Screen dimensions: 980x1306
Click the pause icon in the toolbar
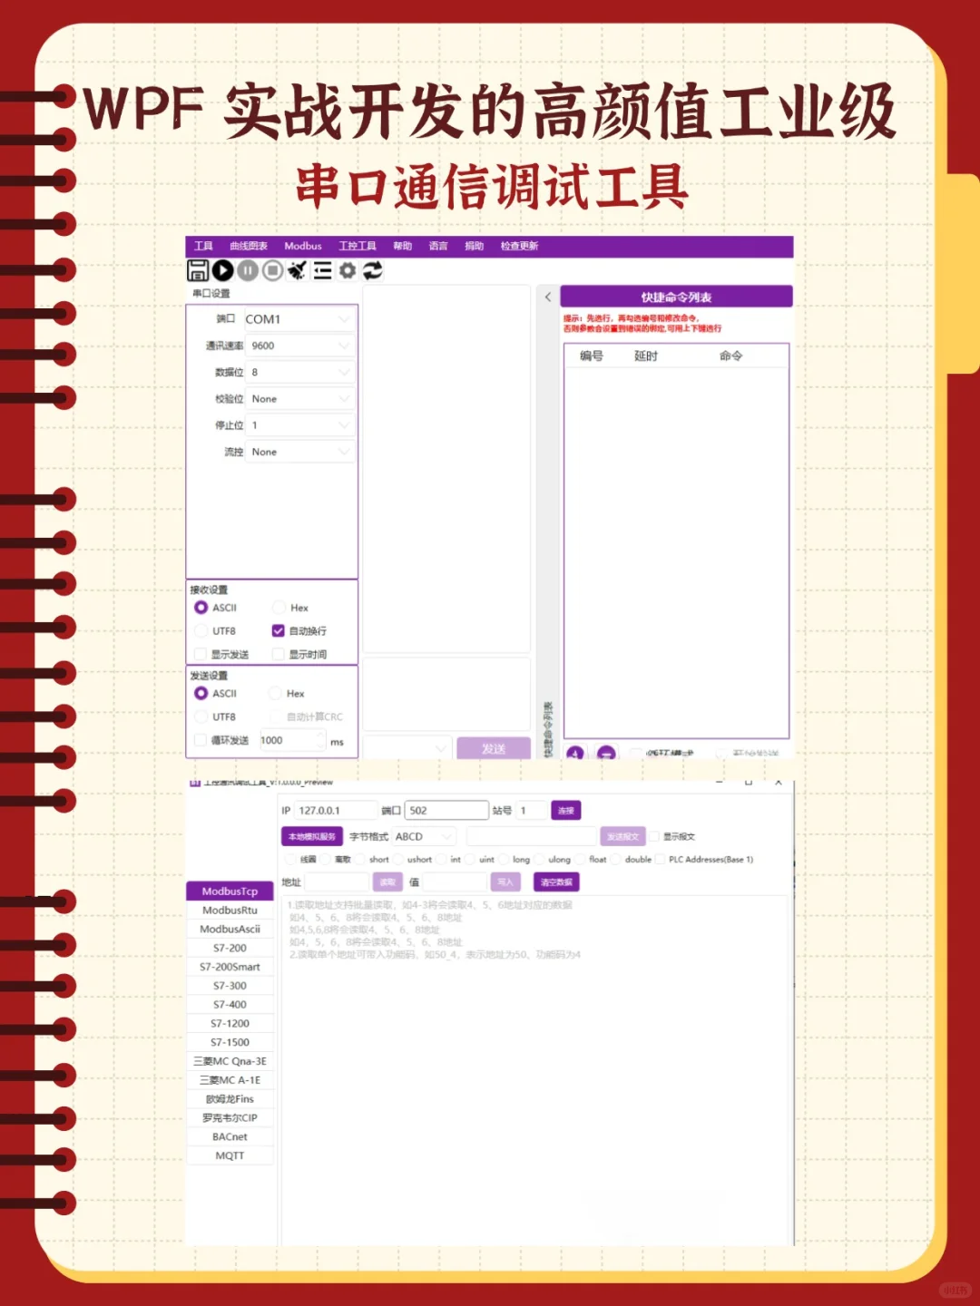click(x=246, y=269)
